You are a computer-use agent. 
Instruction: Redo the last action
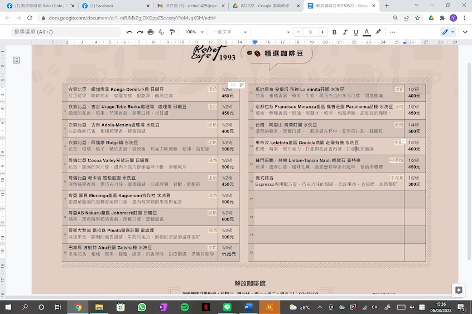pyautogui.click(x=140, y=32)
